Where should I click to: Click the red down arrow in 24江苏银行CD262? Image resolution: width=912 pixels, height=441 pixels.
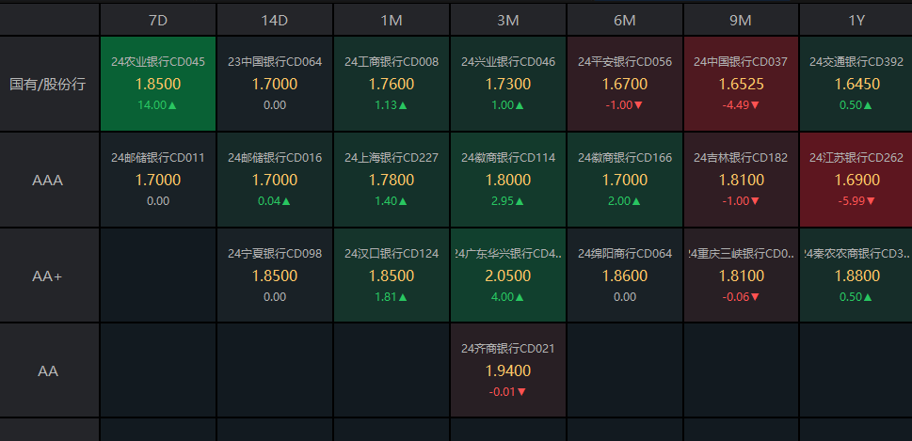coord(872,201)
